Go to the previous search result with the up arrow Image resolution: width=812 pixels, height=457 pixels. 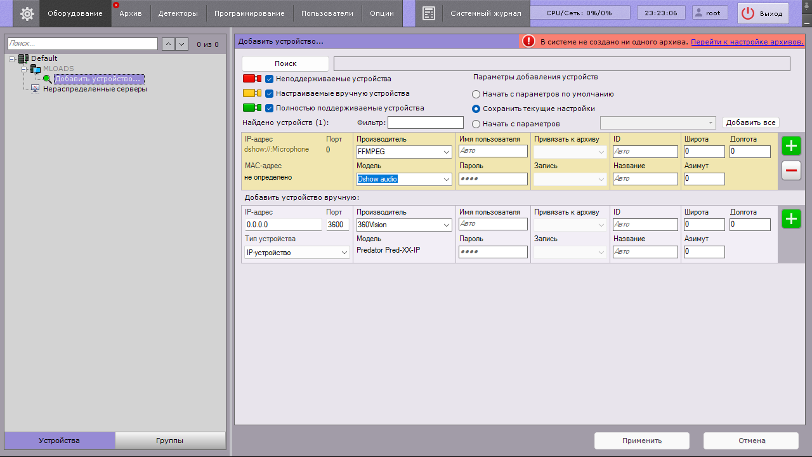(x=168, y=44)
